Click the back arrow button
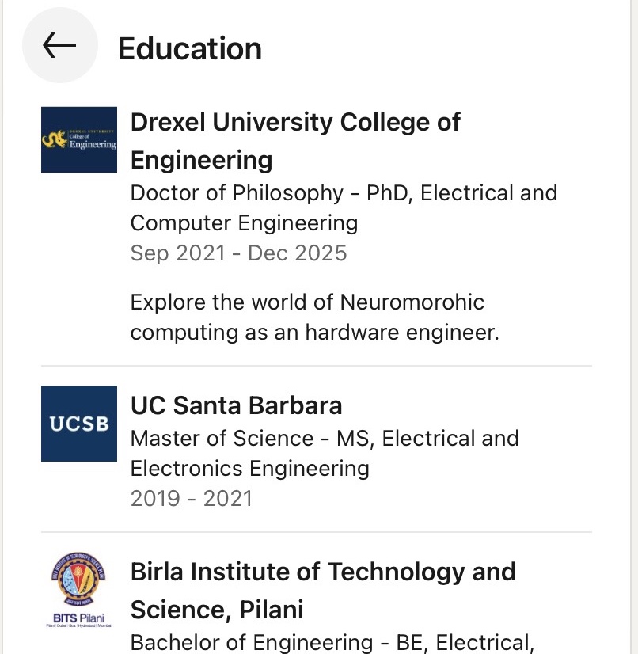Image resolution: width=638 pixels, height=654 pixels. pyautogui.click(x=59, y=46)
